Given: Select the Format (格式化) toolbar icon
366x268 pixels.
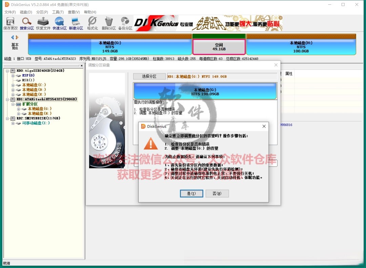Looking at the screenshot, I should (93, 24).
